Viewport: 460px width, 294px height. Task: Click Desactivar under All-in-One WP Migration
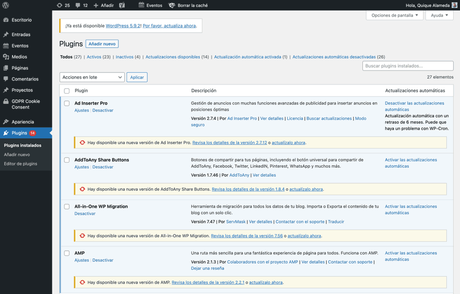tap(85, 214)
